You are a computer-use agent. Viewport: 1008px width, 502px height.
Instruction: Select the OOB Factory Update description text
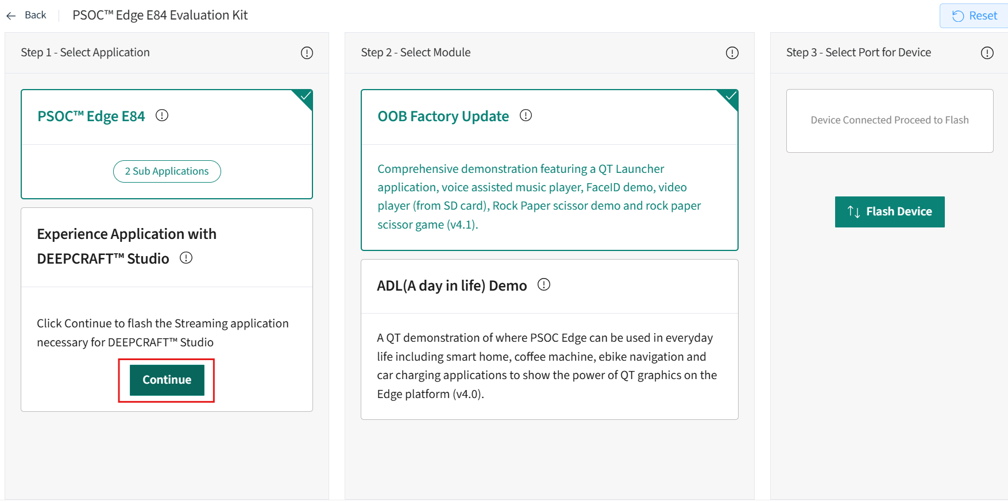click(x=539, y=196)
